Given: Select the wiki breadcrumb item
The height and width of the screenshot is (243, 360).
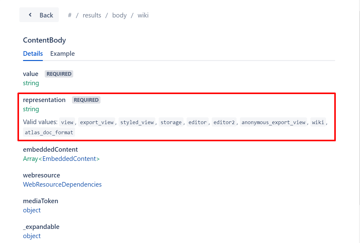Looking at the screenshot, I should pos(143,15).
